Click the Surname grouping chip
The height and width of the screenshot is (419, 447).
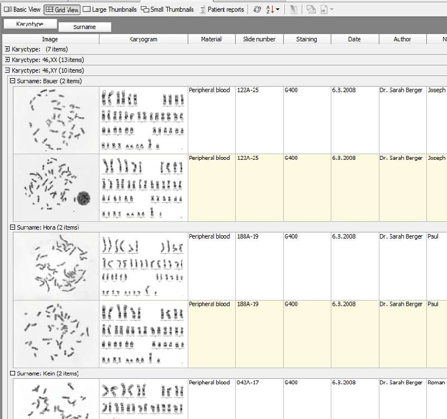pos(85,27)
